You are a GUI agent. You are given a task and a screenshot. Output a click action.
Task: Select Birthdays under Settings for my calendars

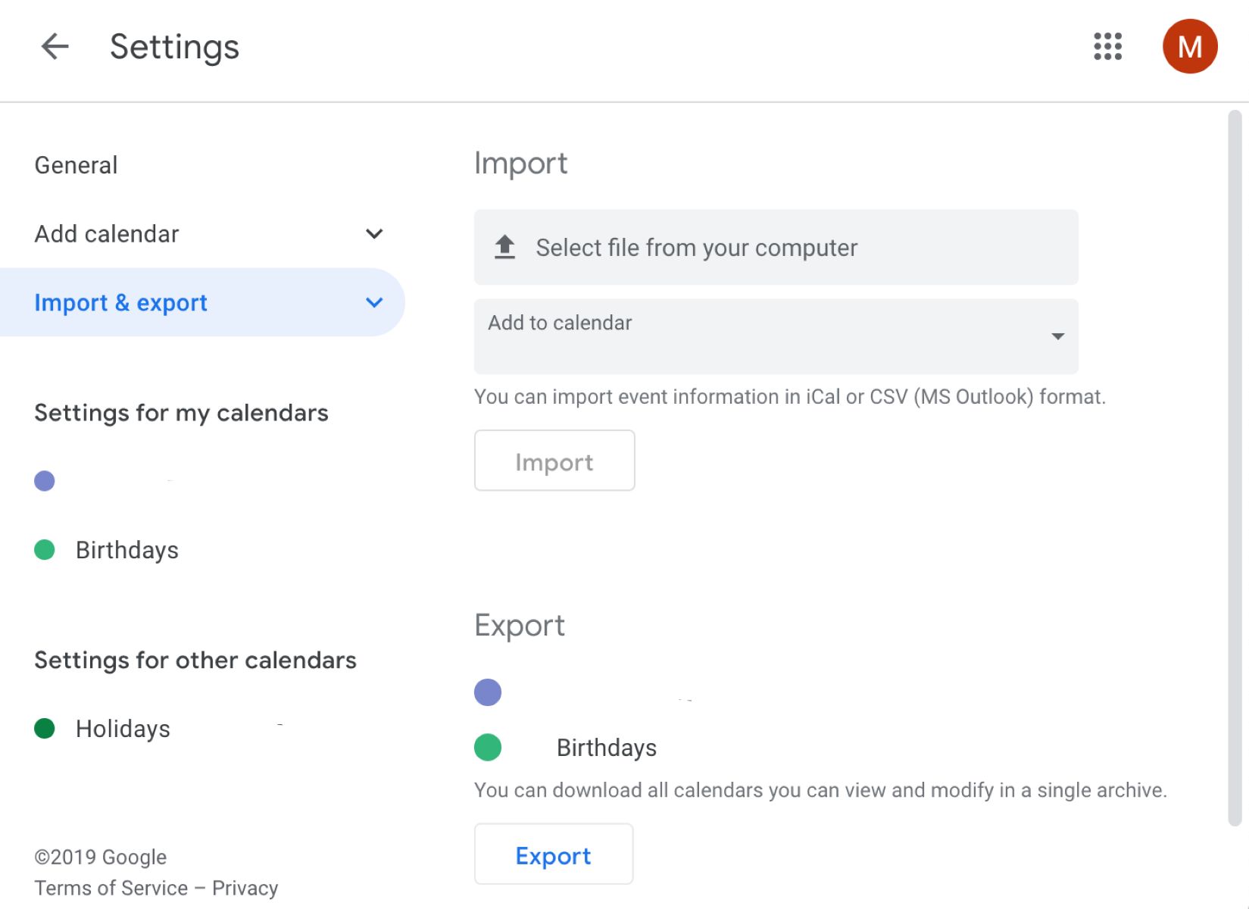(126, 550)
